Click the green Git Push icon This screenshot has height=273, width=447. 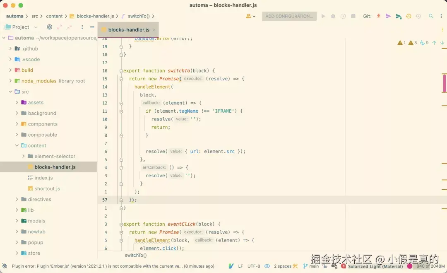(x=399, y=16)
